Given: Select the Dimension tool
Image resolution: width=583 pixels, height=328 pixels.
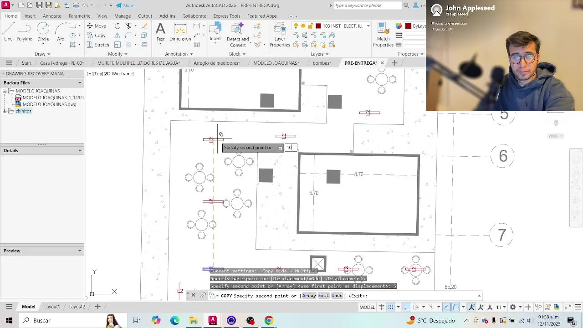Looking at the screenshot, I should click(x=180, y=32).
